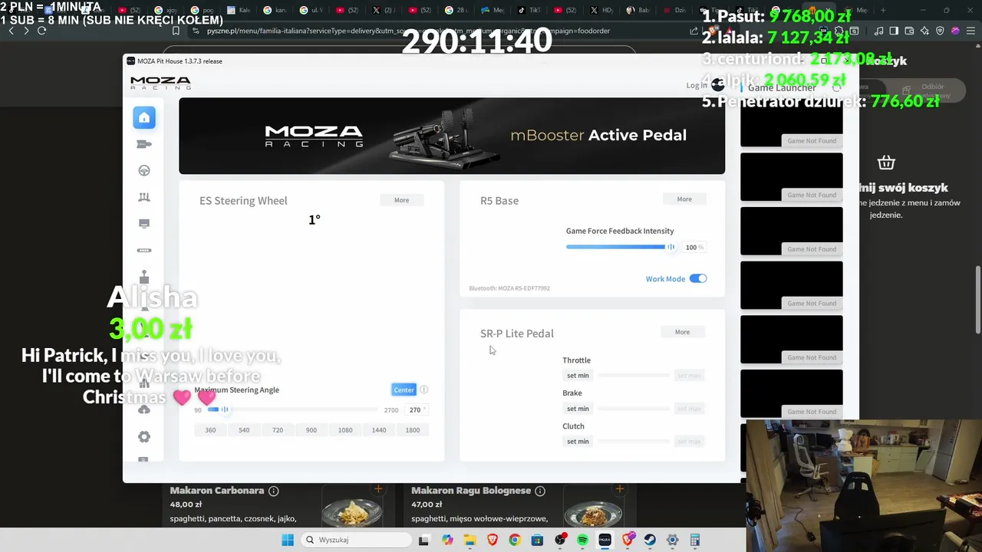Open Copilot from the taskbar
Screen dimensions: 982x552
tap(447, 540)
